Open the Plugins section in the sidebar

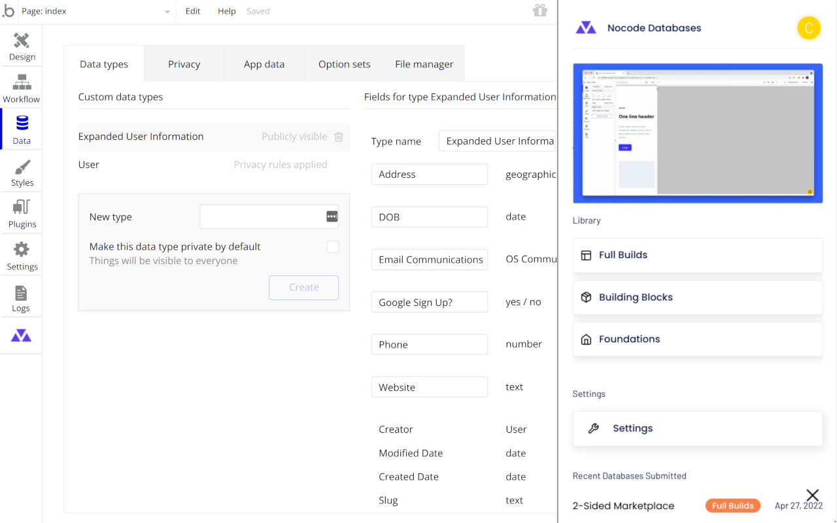(22, 212)
